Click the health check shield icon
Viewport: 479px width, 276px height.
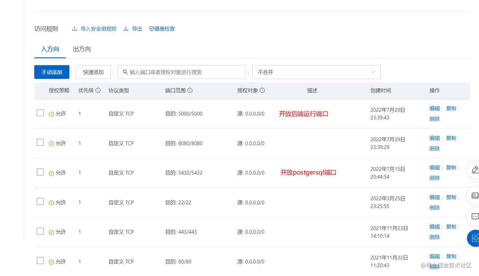coord(151,29)
